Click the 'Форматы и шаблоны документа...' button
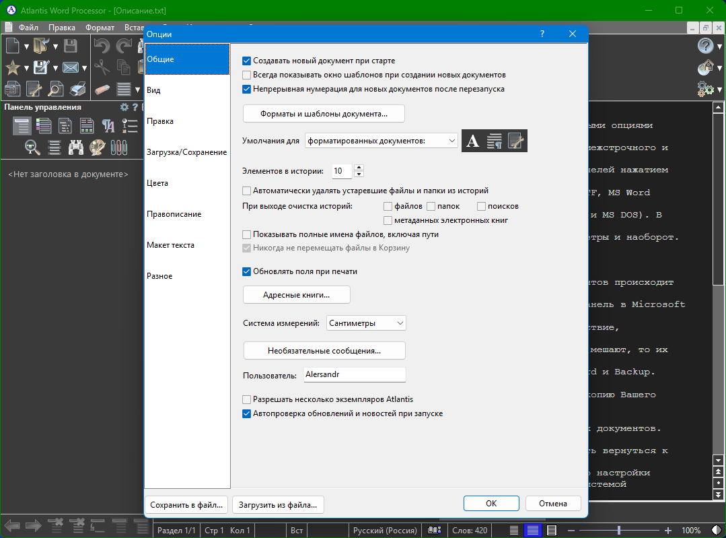 pyautogui.click(x=324, y=114)
